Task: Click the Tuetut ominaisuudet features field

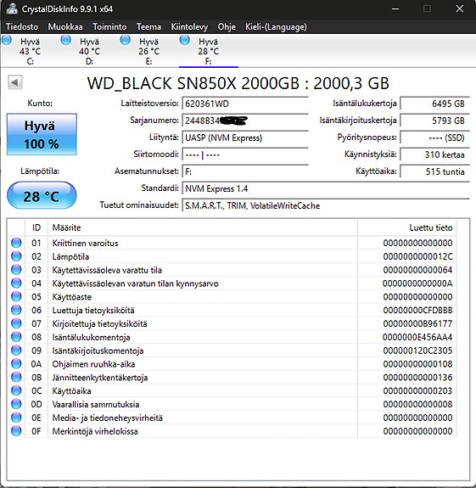Action: [x=326, y=205]
